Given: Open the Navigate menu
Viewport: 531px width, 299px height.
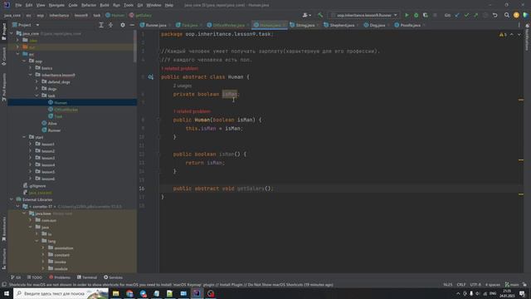Looking at the screenshot, I should click(56, 5).
